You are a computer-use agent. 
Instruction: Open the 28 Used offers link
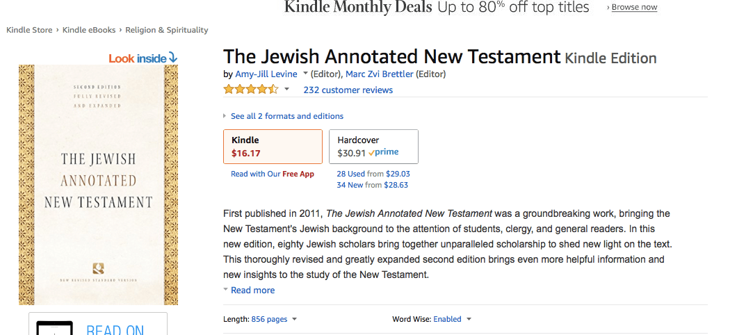pyautogui.click(x=351, y=174)
